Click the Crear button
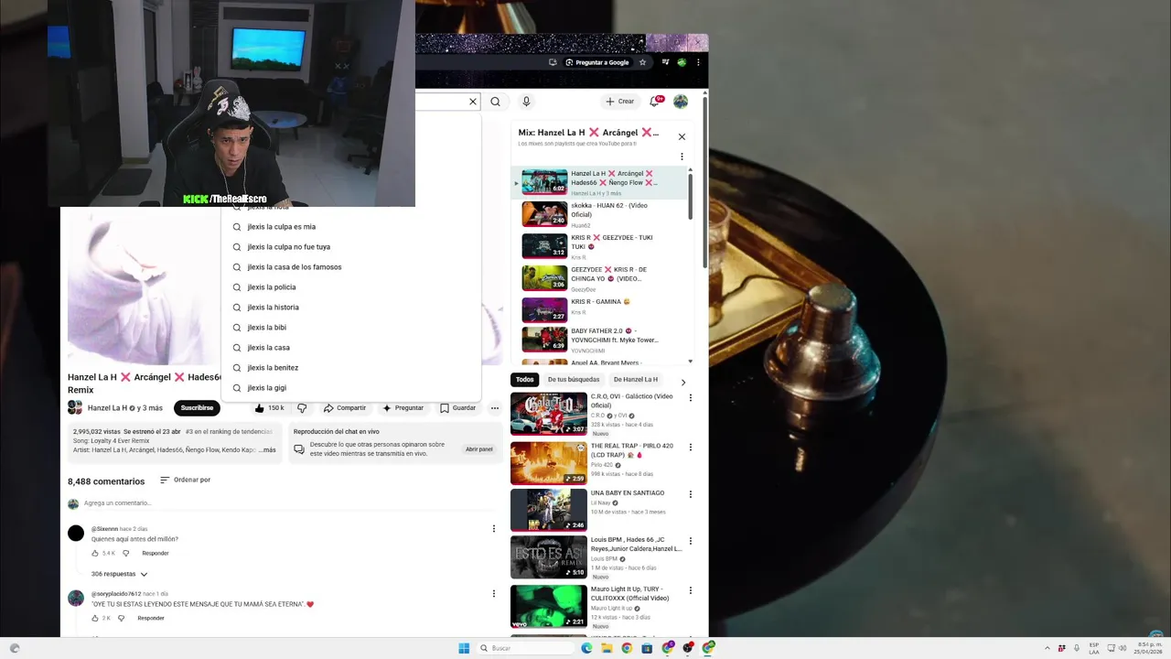The width and height of the screenshot is (1171, 659). pyautogui.click(x=619, y=102)
